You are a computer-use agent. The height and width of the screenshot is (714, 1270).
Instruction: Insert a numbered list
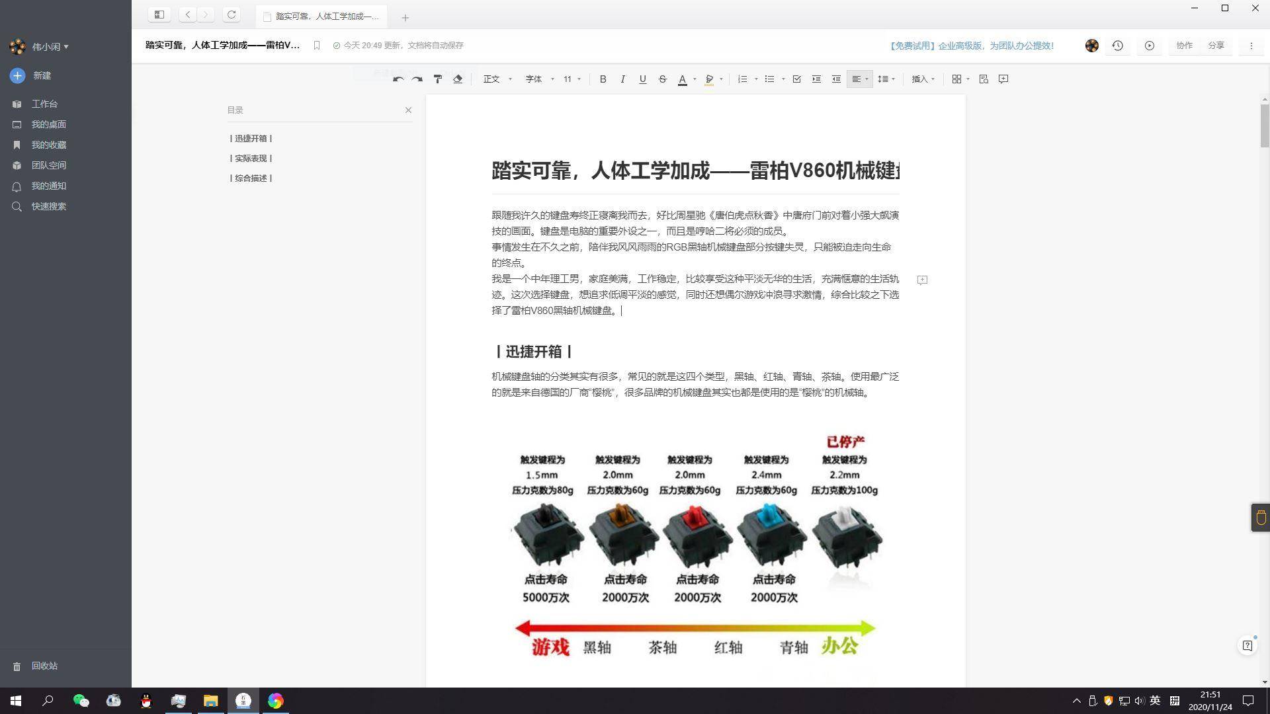coord(743,79)
